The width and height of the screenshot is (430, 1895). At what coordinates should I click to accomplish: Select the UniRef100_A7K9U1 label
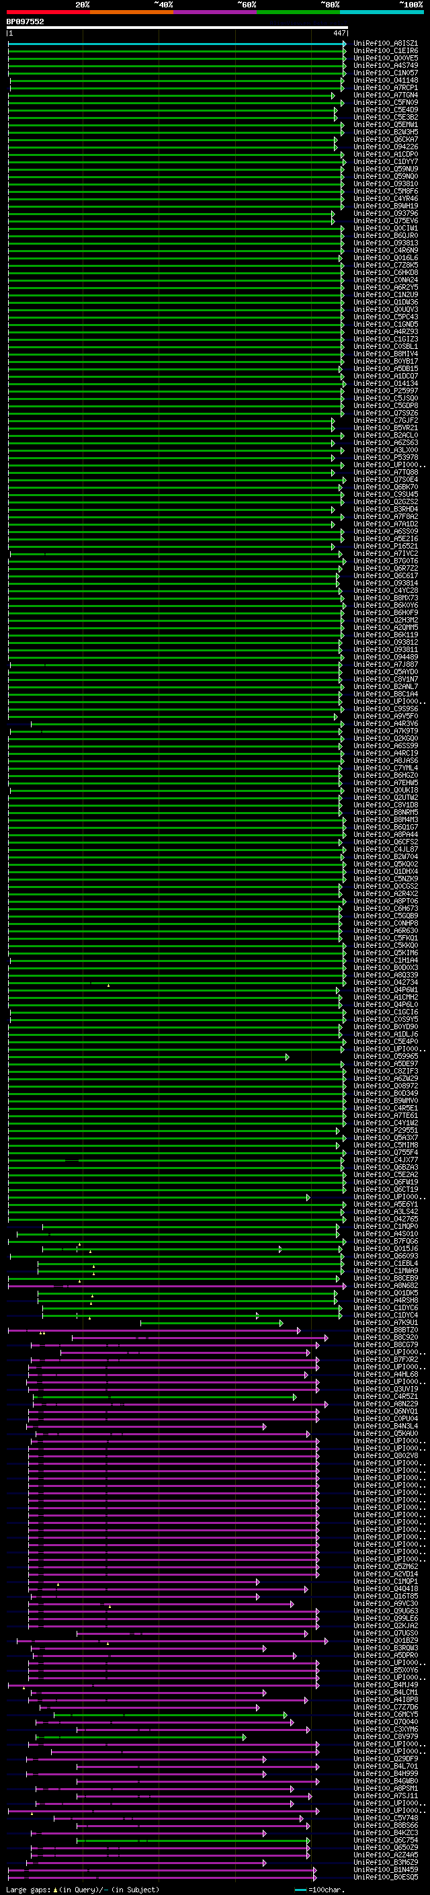click(386, 1323)
